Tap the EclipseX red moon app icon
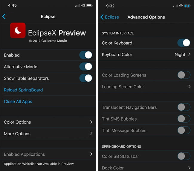The width and height of the screenshot is (194, 171). click(18, 30)
